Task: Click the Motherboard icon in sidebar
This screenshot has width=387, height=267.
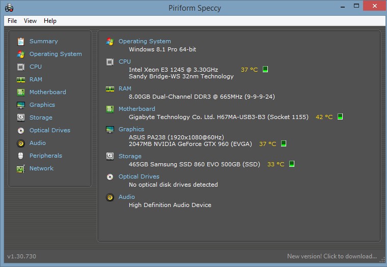Action: click(x=21, y=92)
